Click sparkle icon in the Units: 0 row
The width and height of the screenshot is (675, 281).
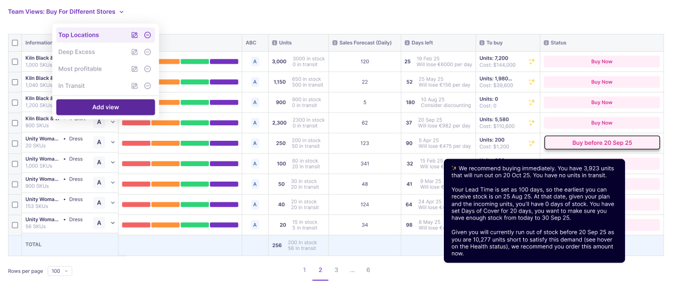(532, 102)
